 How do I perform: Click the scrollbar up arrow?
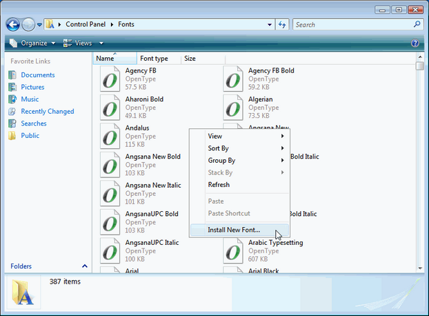coord(420,57)
